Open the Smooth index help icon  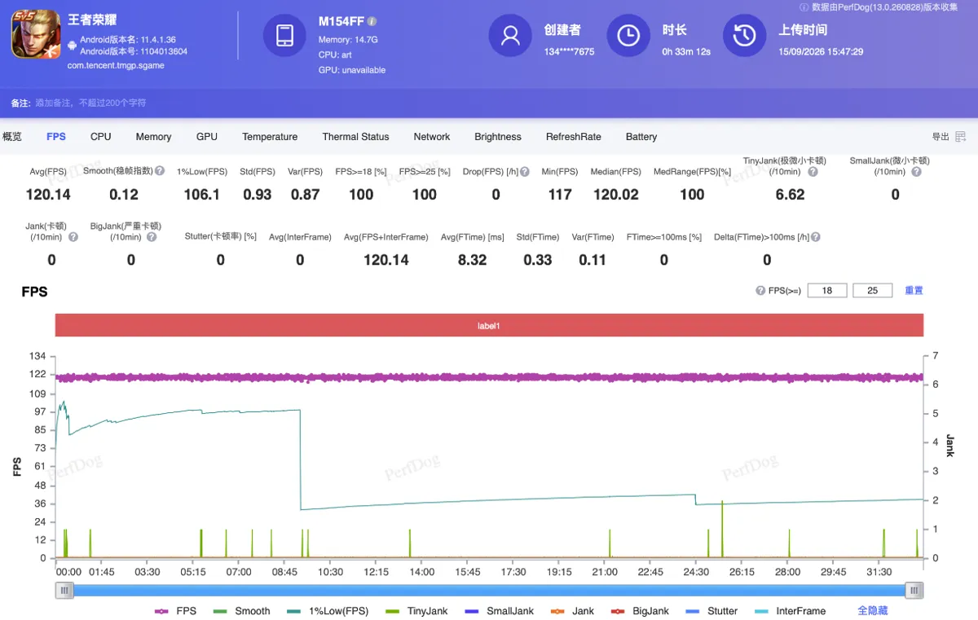pyautogui.click(x=160, y=171)
